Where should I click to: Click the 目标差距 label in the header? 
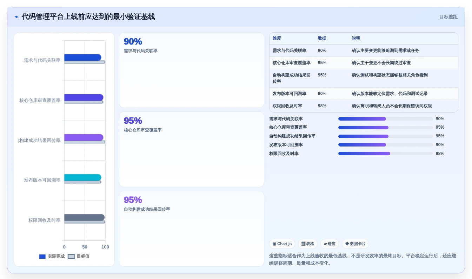point(448,17)
